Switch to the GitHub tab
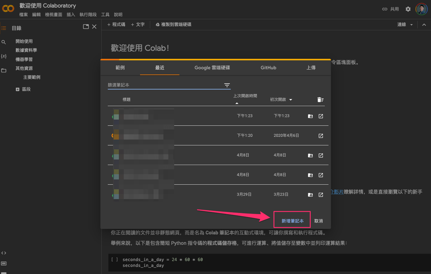The image size is (431, 274). tap(269, 67)
